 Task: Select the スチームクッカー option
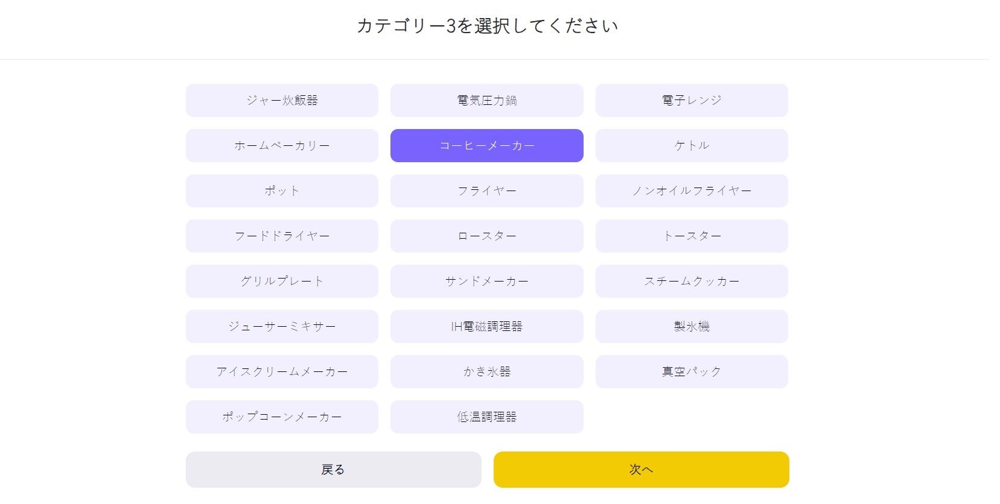point(692,281)
